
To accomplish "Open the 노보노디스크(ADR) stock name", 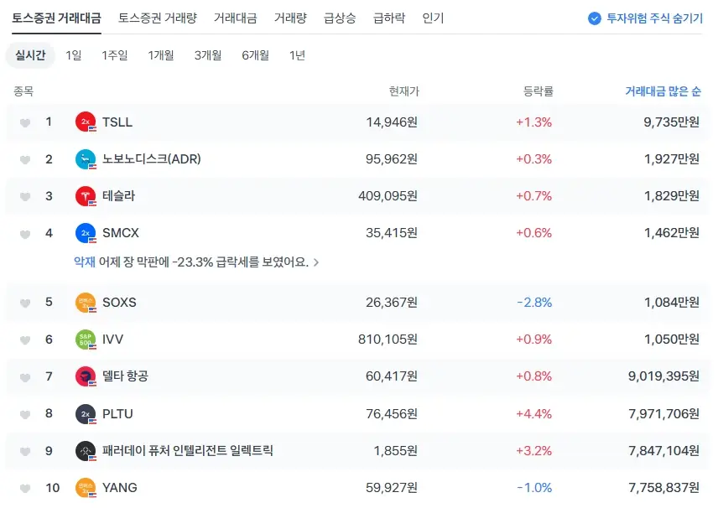I will tap(152, 159).
